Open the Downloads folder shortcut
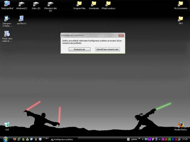The width and height of the screenshot is (190, 142). click(x=94, y=5)
